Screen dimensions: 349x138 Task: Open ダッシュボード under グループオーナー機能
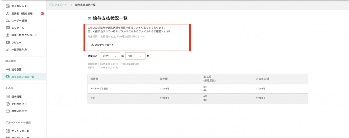(20, 131)
